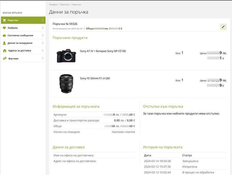Click the В процес на обработка status
This screenshot has width=232, height=175.
tap(198, 172)
